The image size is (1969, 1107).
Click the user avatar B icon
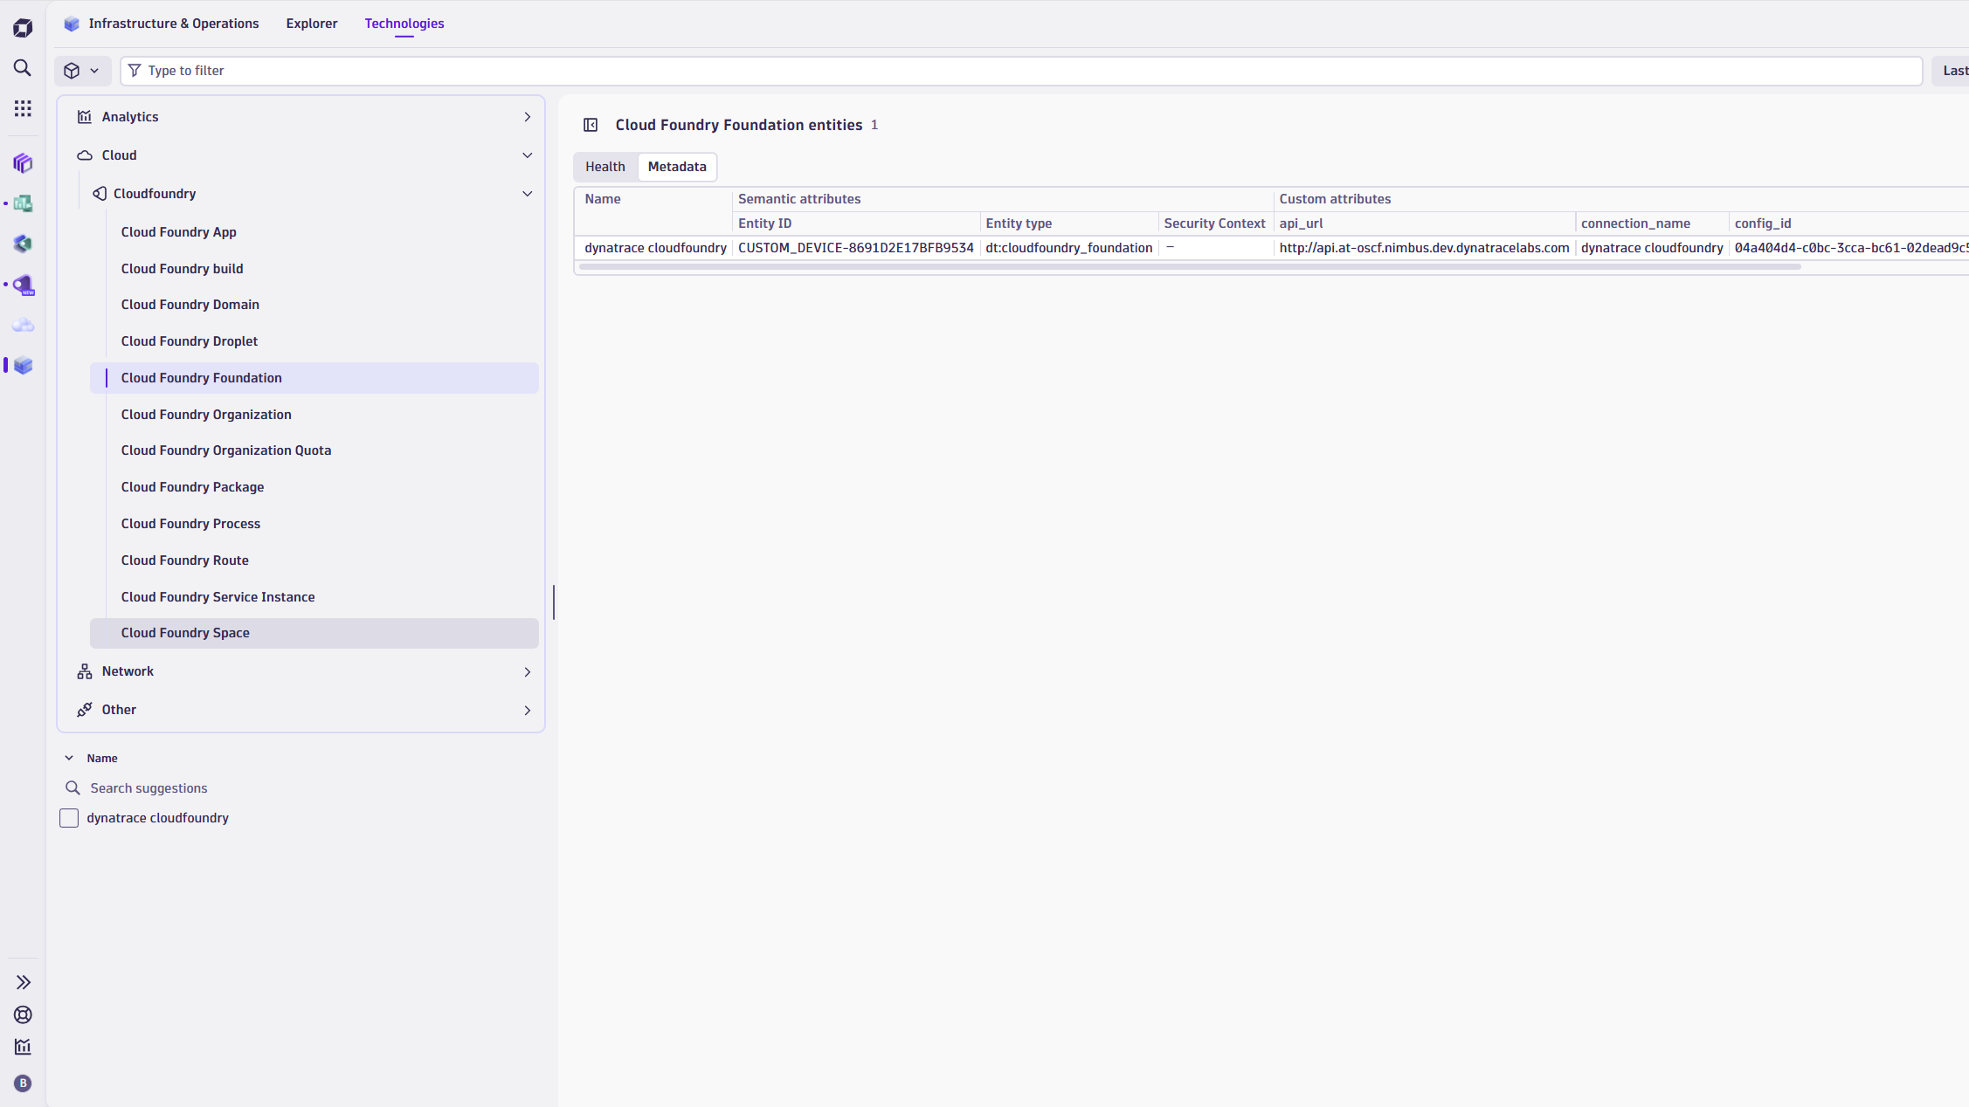[23, 1083]
